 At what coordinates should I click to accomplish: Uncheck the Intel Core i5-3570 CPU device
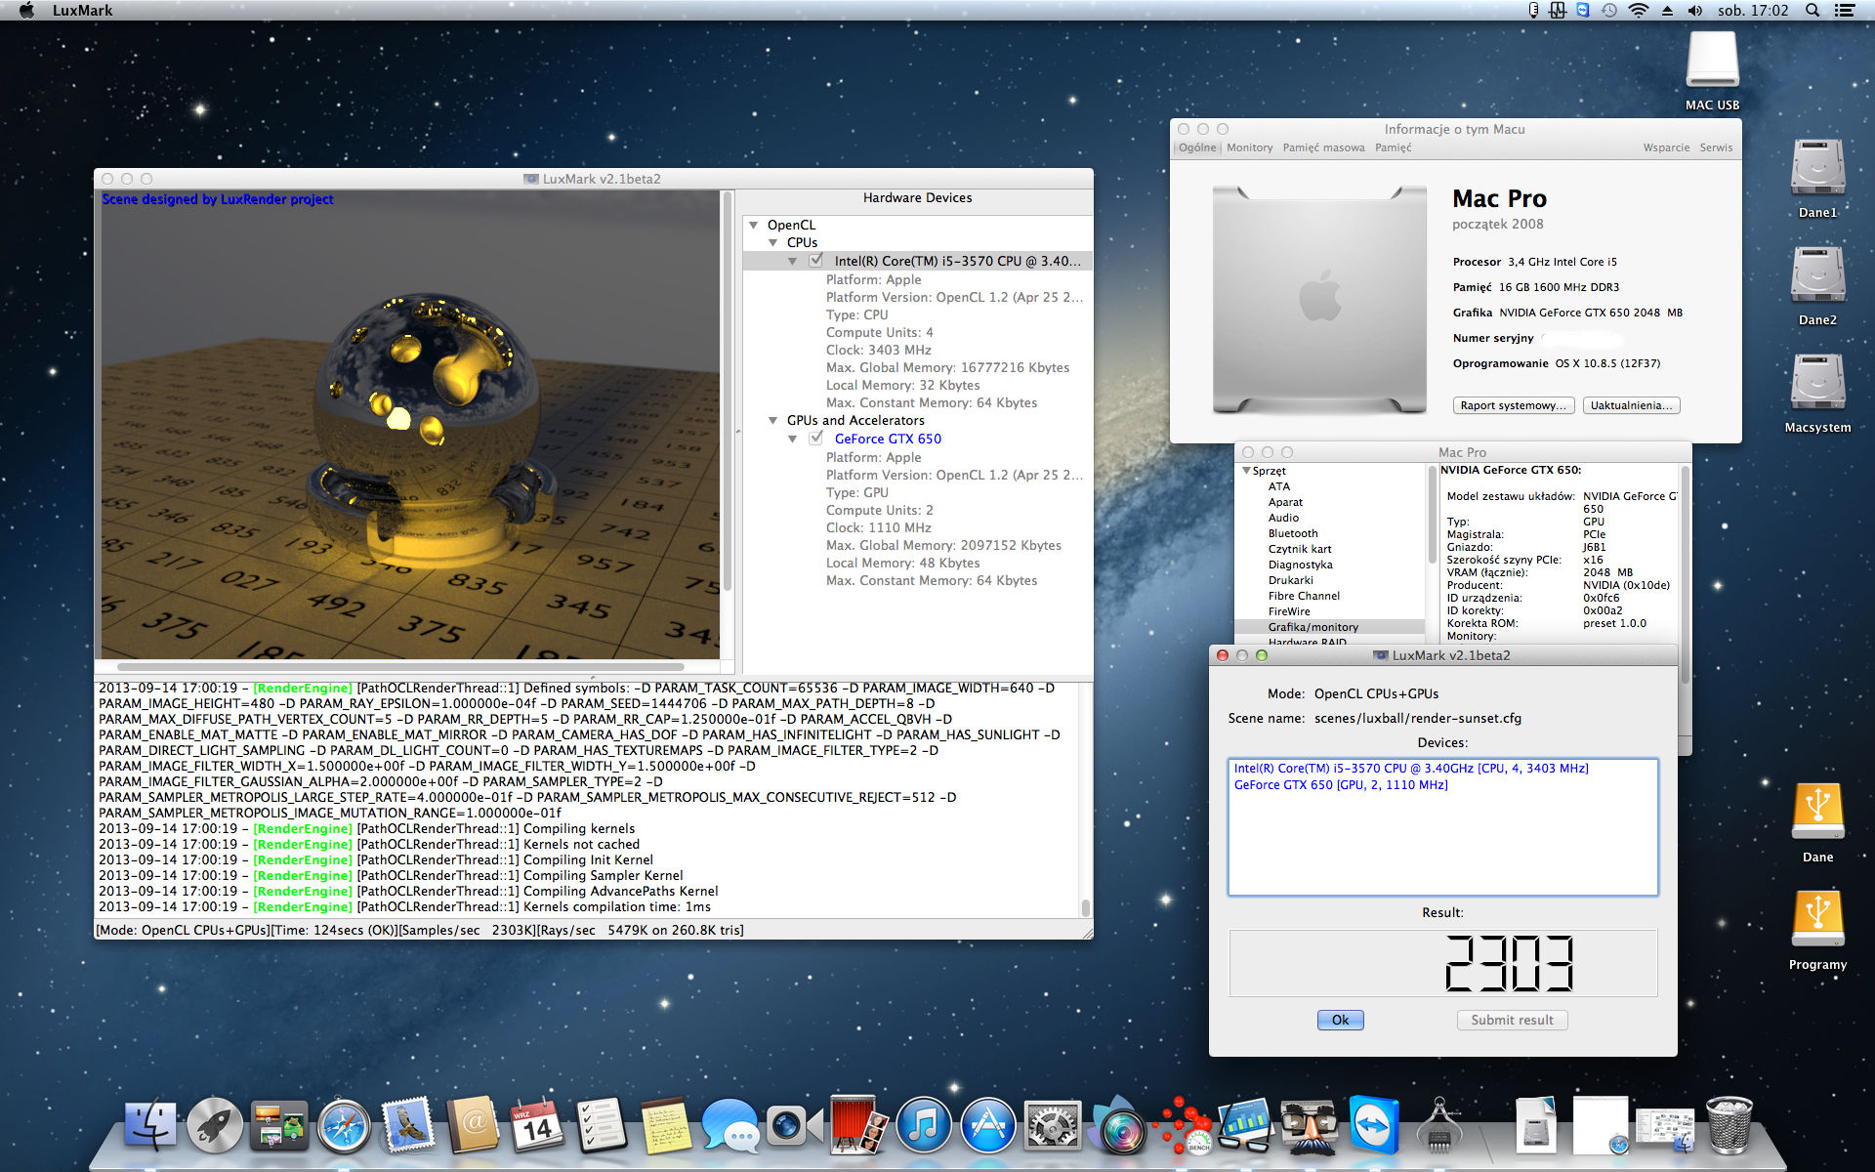(x=816, y=261)
